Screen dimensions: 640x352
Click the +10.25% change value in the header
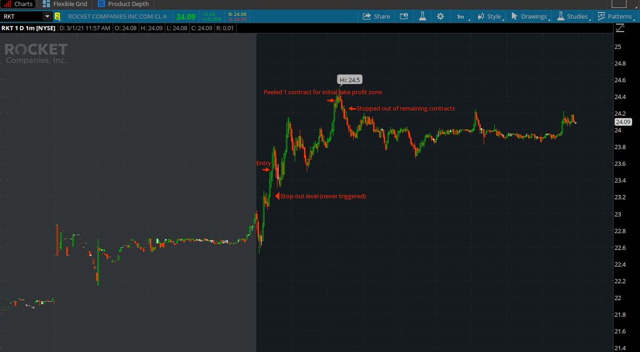(x=212, y=19)
